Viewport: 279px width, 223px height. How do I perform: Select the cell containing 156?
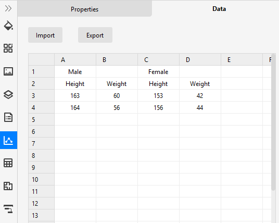coord(159,107)
